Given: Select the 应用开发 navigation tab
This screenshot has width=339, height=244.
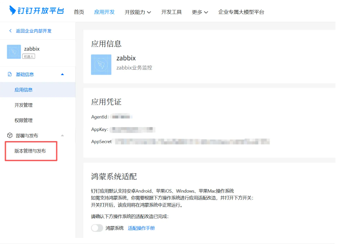Looking at the screenshot, I should point(104,12).
